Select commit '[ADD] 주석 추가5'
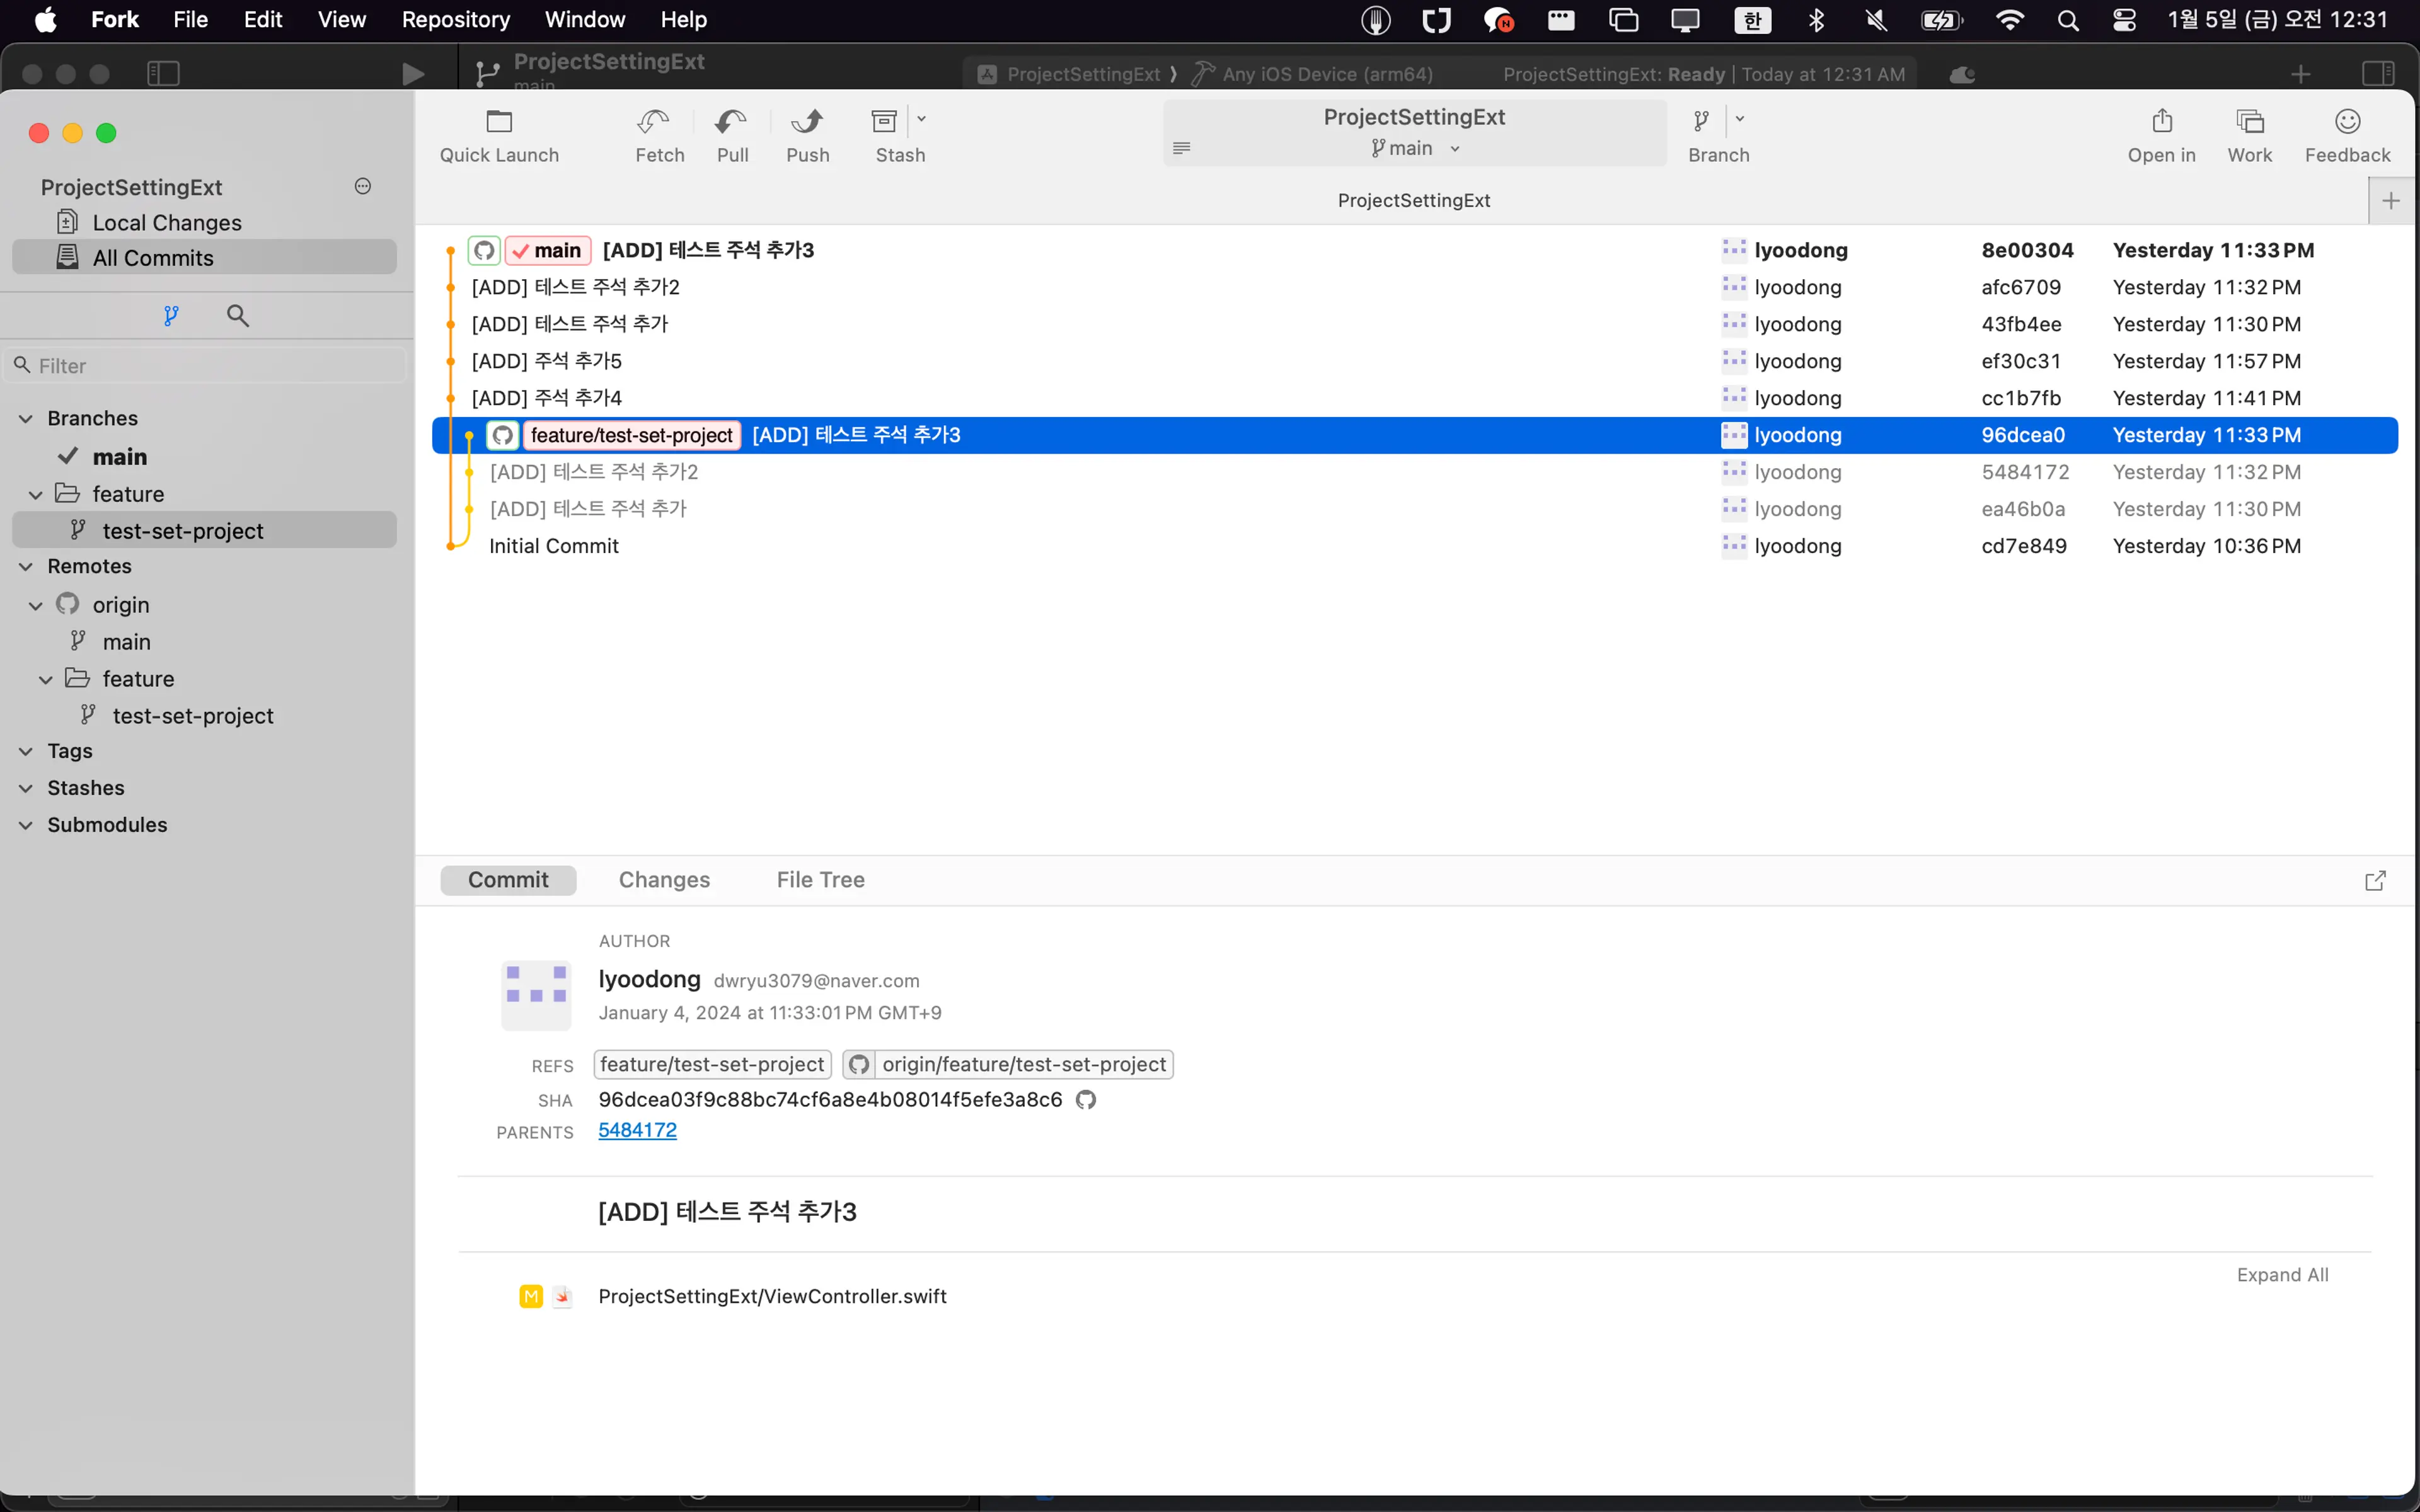Viewport: 2420px width, 1512px height. [x=1415, y=361]
